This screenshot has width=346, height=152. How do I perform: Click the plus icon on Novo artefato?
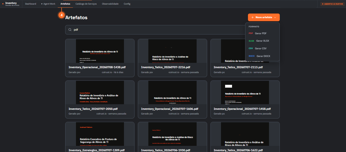tap(253, 17)
